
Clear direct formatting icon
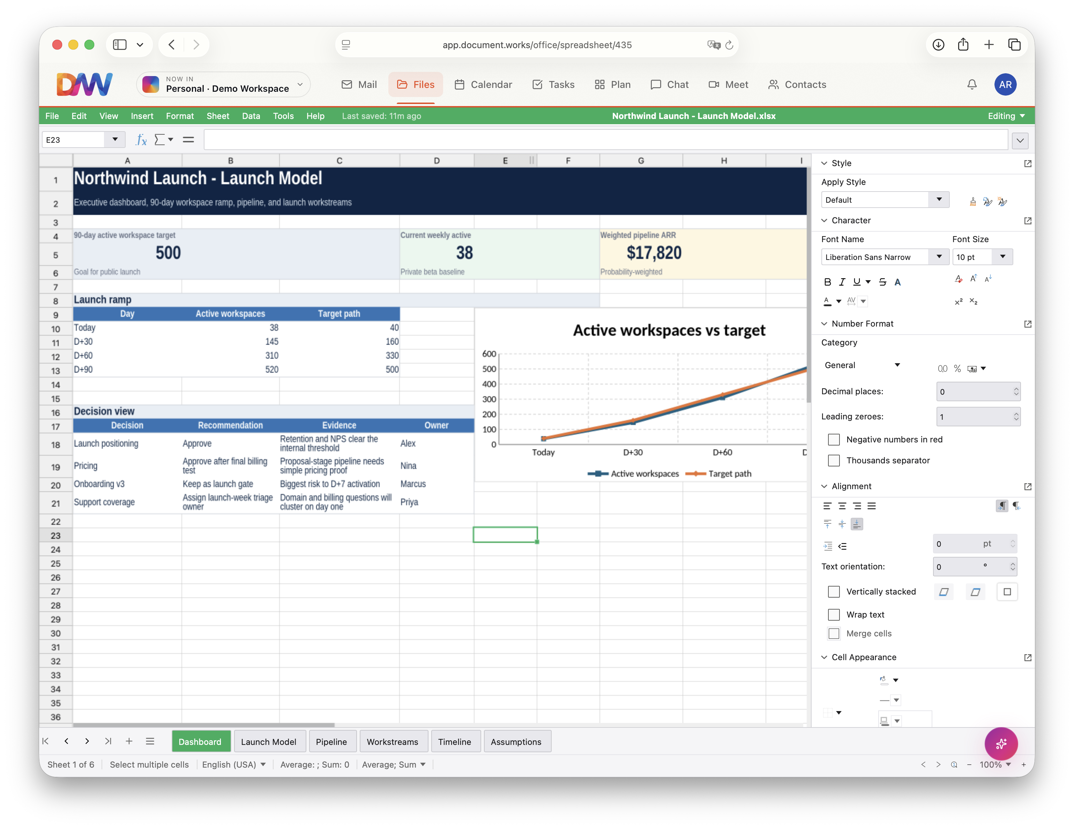959,279
